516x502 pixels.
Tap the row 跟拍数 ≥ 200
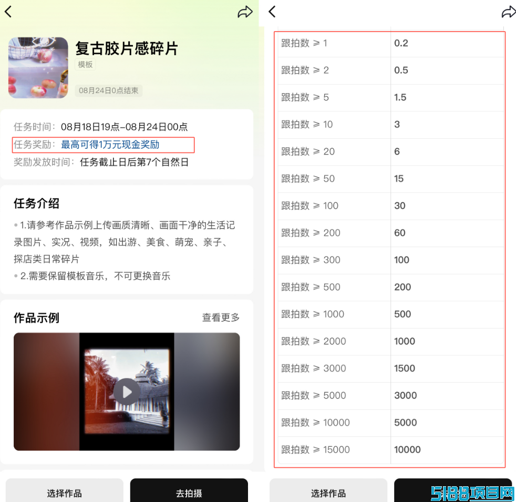tap(391, 233)
